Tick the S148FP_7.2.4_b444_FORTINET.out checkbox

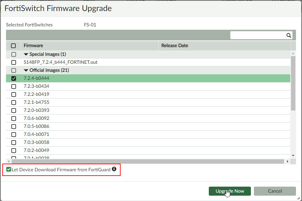point(13,62)
